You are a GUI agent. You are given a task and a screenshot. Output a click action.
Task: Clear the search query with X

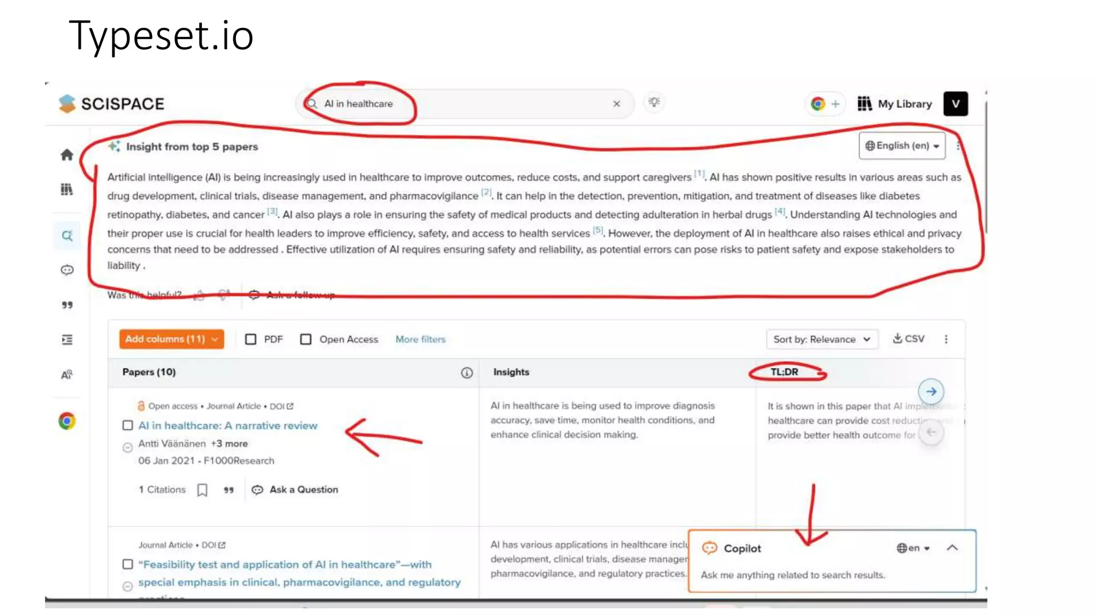(616, 104)
